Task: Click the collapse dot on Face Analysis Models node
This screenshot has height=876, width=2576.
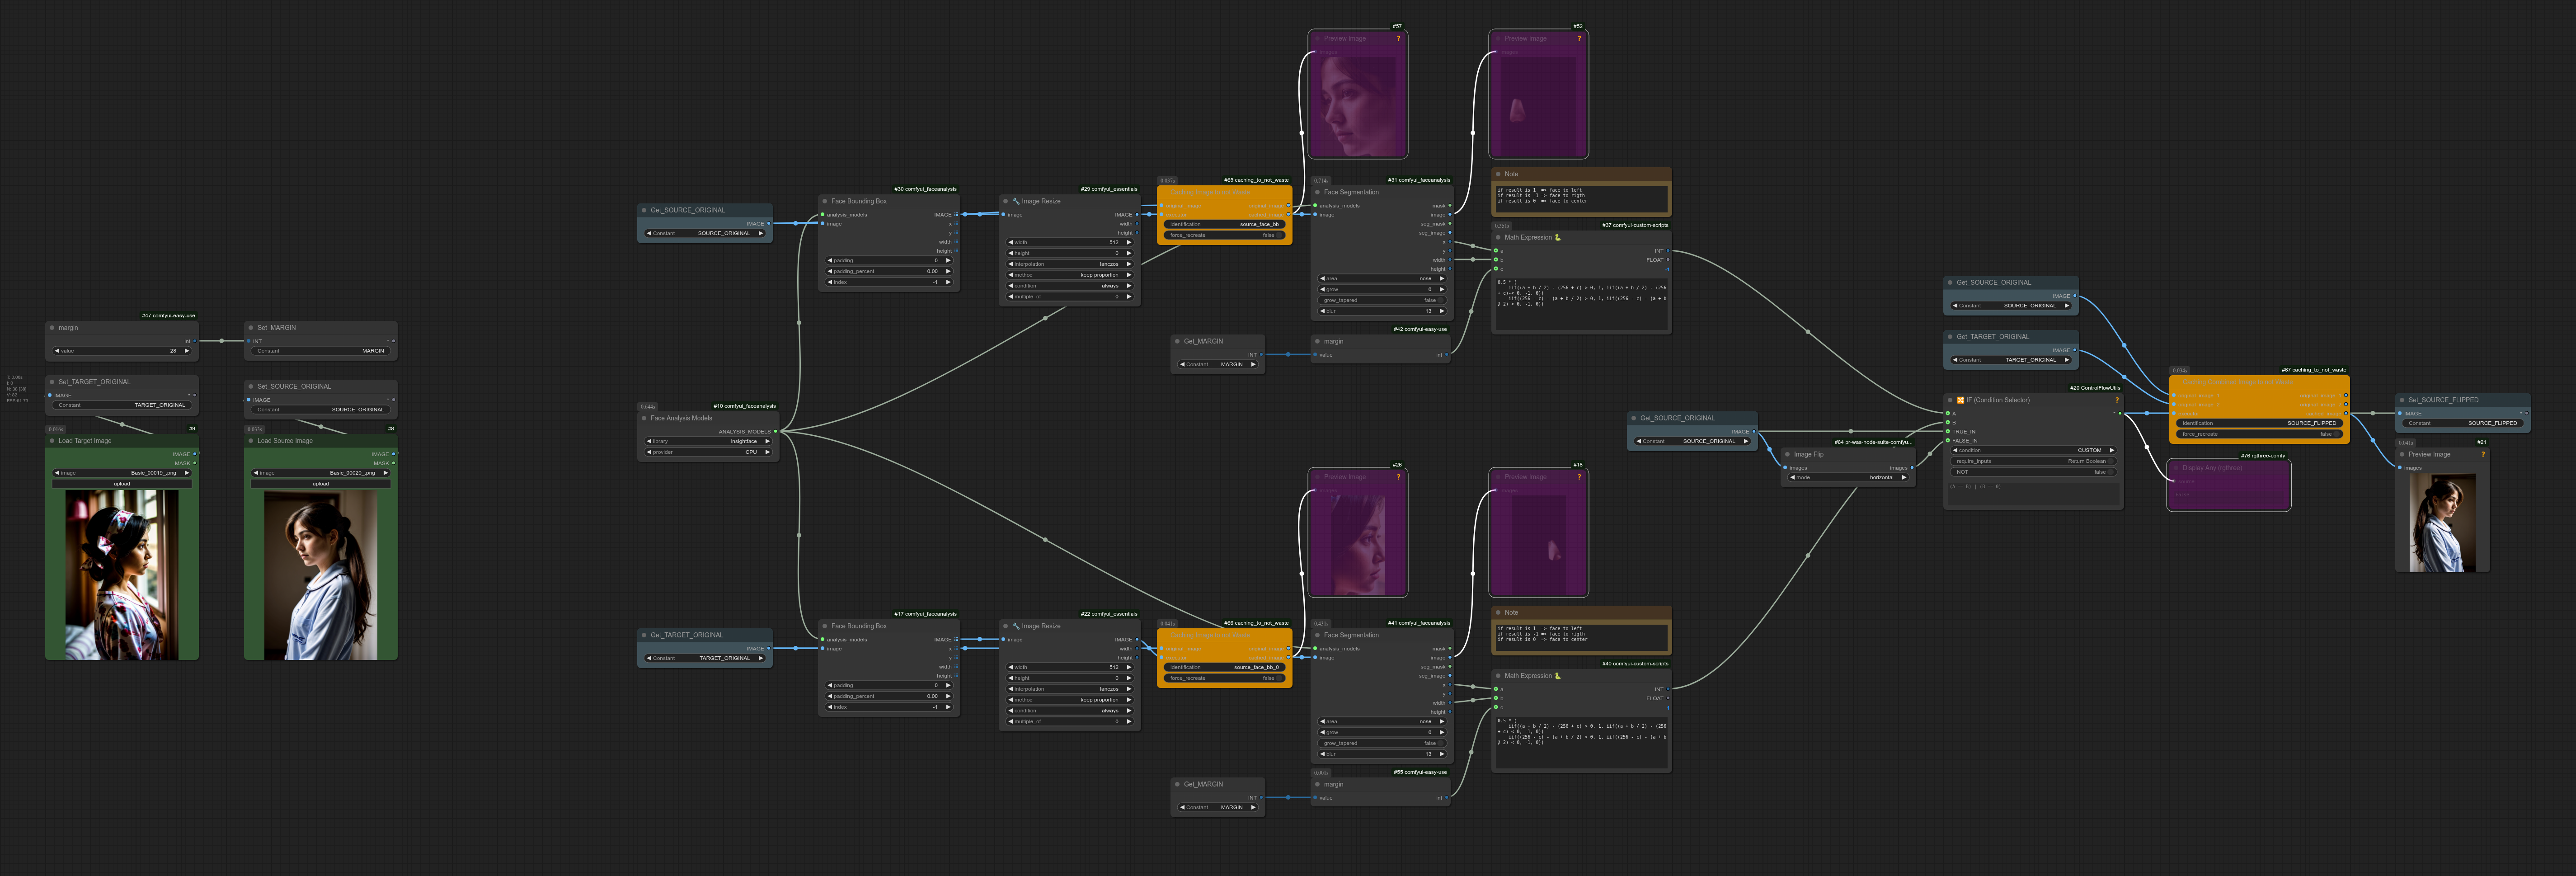Action: [644, 418]
